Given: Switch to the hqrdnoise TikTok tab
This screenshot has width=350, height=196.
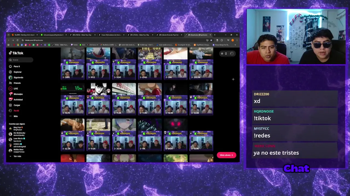Looking at the screenshot, I should point(198,35).
